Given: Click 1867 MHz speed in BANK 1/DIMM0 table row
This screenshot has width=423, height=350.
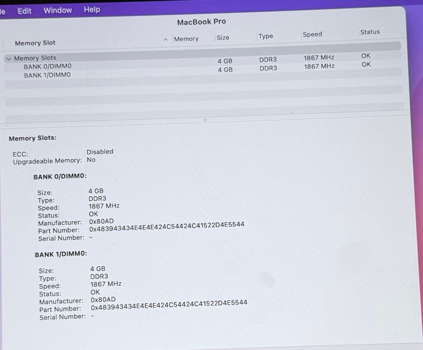Looking at the screenshot, I should pos(319,67).
